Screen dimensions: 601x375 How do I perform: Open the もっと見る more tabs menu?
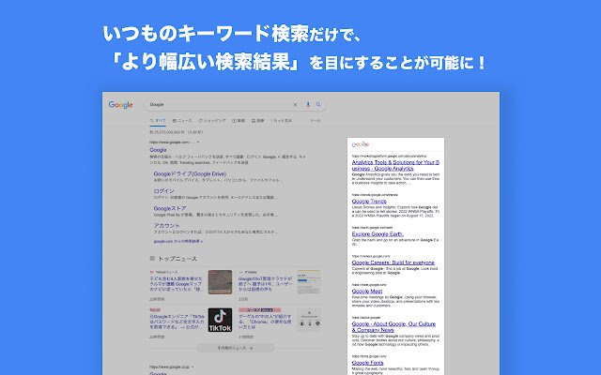point(282,121)
